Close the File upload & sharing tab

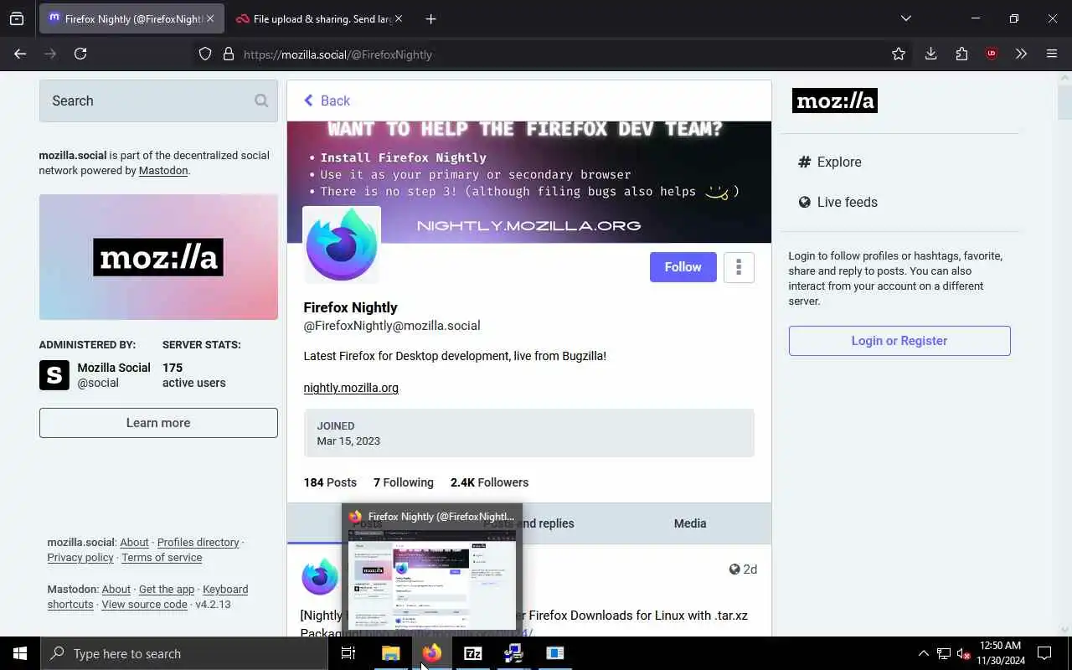pos(398,18)
